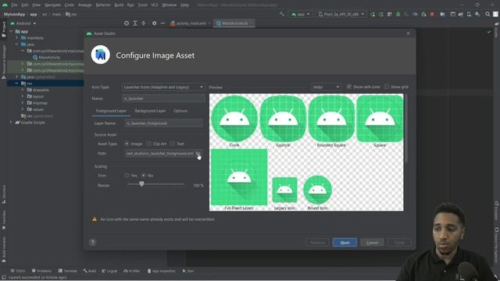Click the Make Project hammer icon
This screenshot has width=500, height=281.
click(x=282, y=14)
